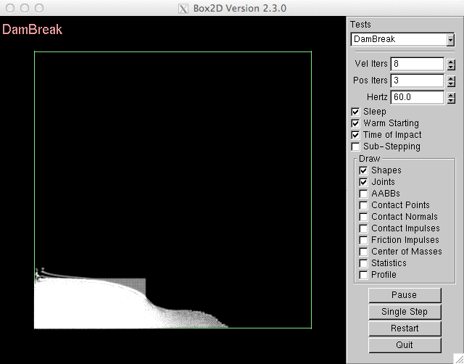Enable AABBs drawing checkbox
The image size is (464, 364).
tap(364, 194)
